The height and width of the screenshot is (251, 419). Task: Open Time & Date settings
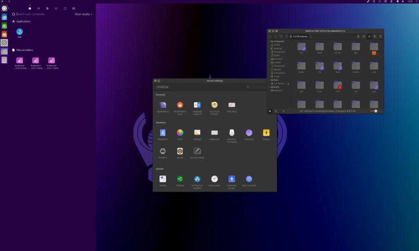[214, 179]
